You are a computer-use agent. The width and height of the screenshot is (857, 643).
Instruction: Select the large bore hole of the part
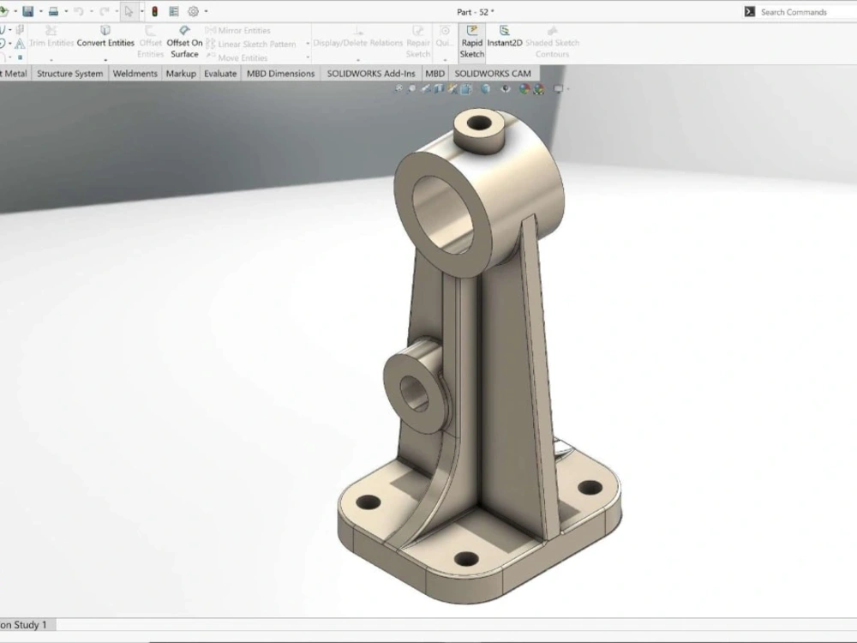pyautogui.click(x=443, y=215)
